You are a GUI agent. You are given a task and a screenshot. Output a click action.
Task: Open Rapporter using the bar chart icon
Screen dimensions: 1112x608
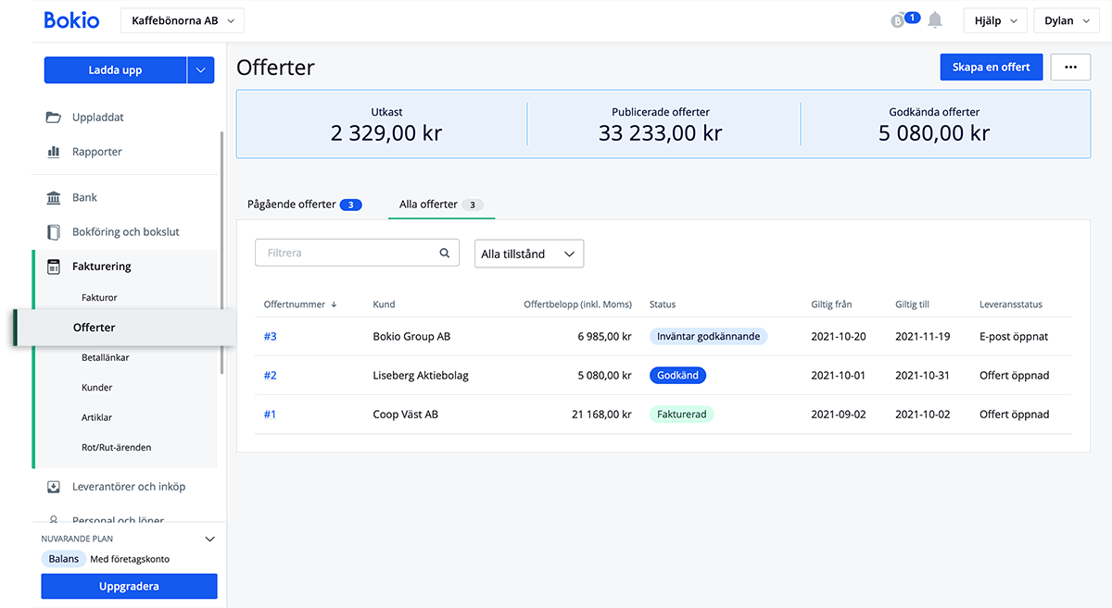tap(54, 151)
